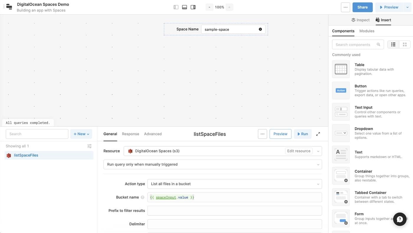
Task: Toggle the bottom query panel layout icon
Action: [x=184, y=7]
